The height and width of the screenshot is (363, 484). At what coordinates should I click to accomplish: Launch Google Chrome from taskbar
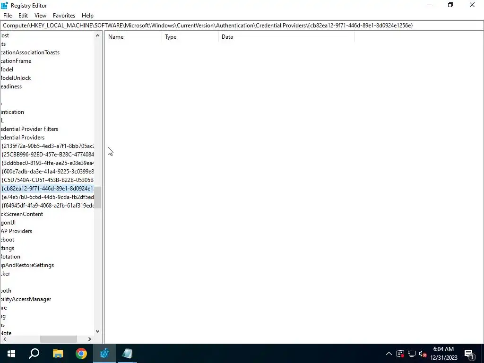[81, 354]
